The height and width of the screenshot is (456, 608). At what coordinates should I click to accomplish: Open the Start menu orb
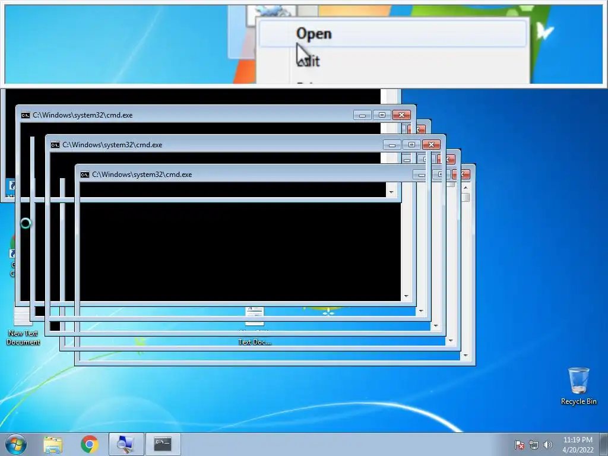[16, 444]
